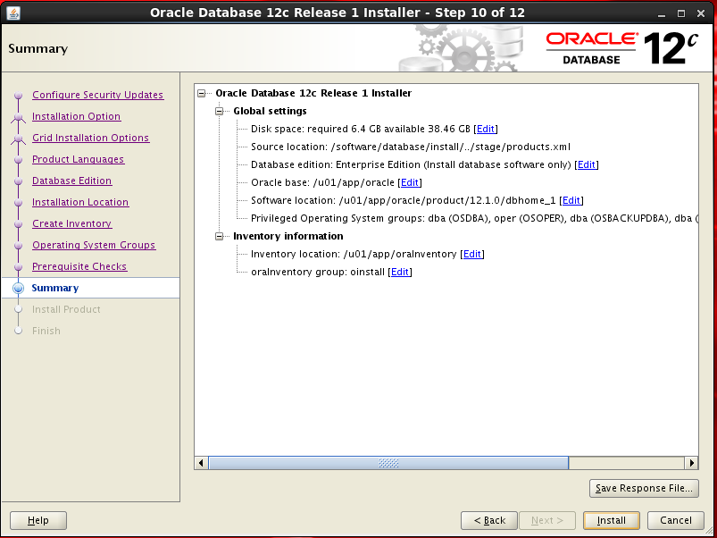Edit the Inventory location

[x=472, y=254]
